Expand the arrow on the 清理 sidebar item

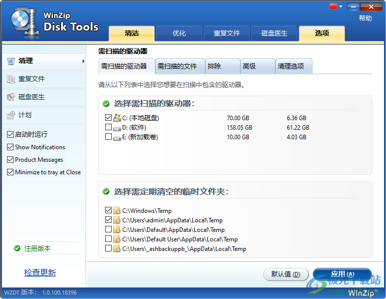pyautogui.click(x=84, y=61)
